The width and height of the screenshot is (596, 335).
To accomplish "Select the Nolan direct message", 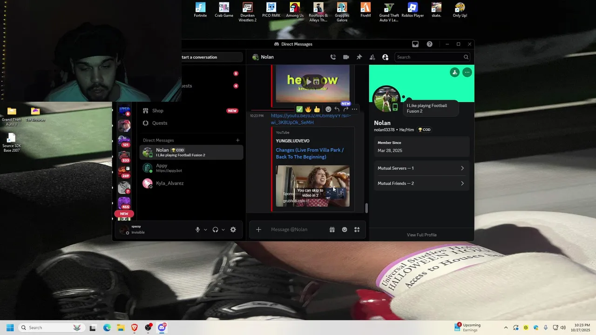I will (x=191, y=152).
